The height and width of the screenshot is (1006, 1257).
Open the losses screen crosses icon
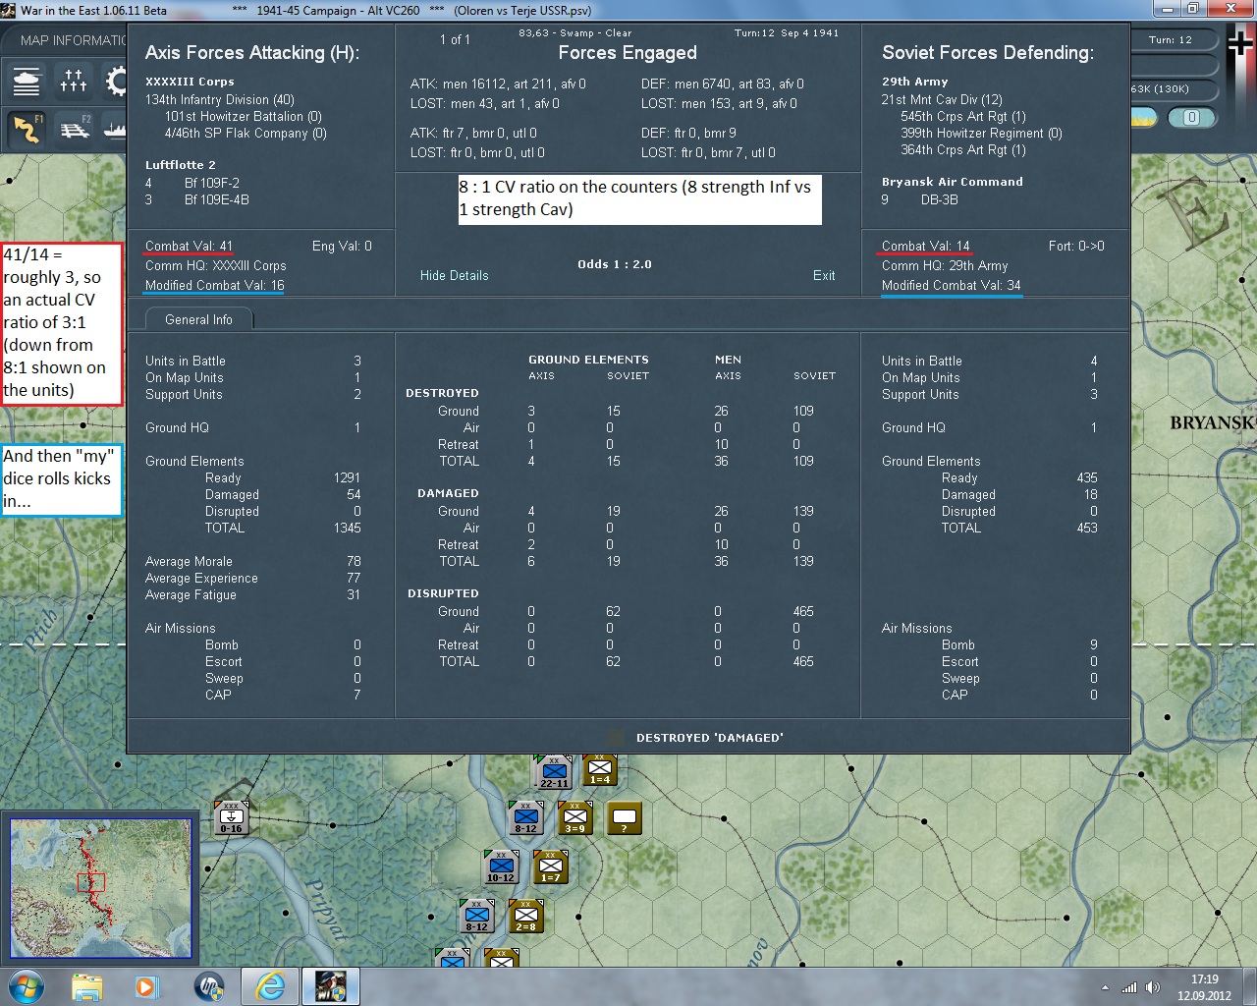tap(74, 81)
